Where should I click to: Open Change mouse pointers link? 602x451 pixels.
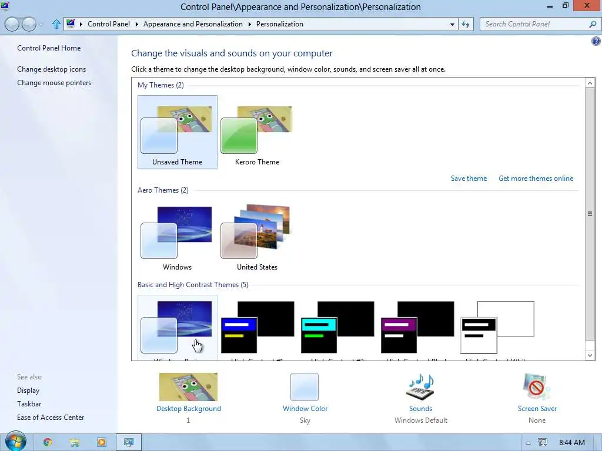coord(54,82)
